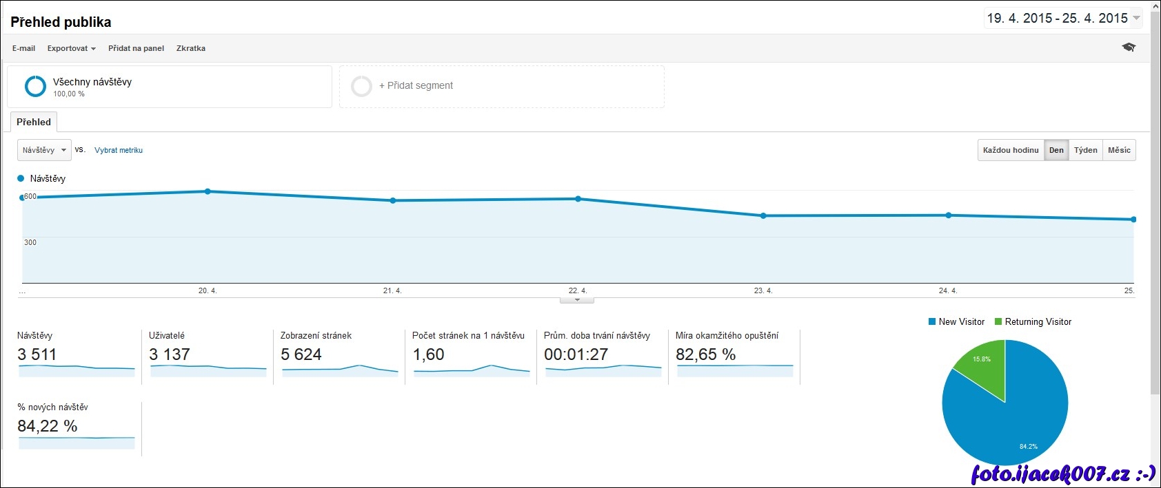
Task: Click the Vybrat metriku link
Action: click(119, 150)
